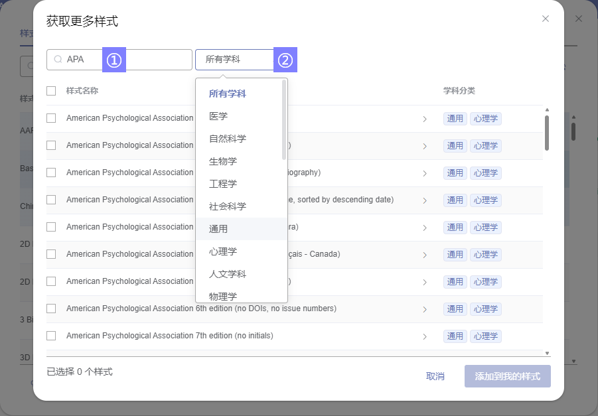Select 通用 in the discipline list
Image resolution: width=598 pixels, height=416 pixels.
pyautogui.click(x=218, y=229)
